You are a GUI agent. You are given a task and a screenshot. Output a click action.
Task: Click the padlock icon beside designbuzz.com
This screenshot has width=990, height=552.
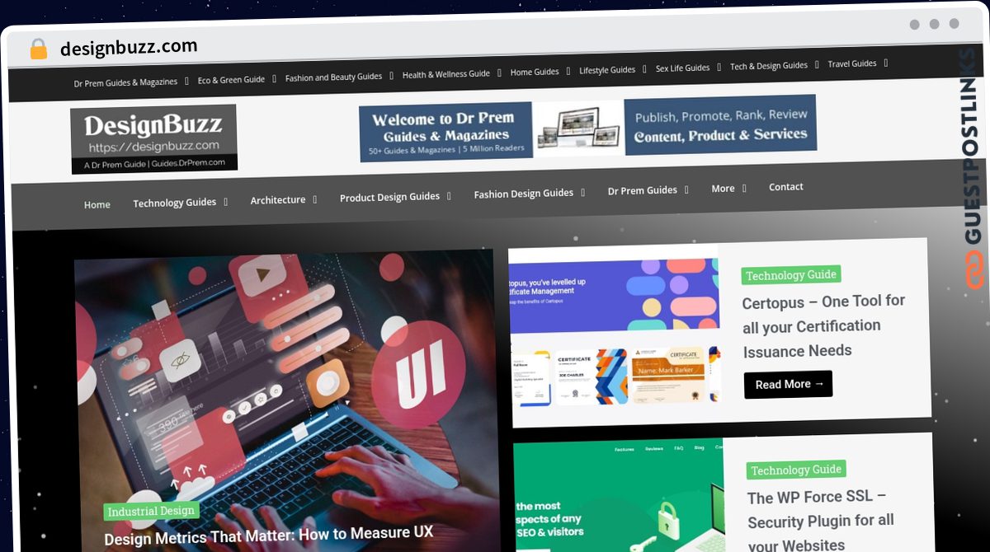[38, 49]
